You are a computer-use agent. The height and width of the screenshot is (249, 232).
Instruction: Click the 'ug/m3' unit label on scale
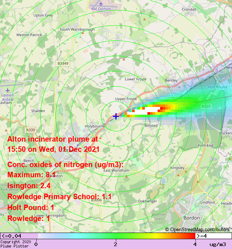tap(218, 244)
